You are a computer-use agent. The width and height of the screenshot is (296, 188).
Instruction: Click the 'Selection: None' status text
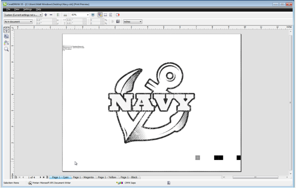point(11,183)
